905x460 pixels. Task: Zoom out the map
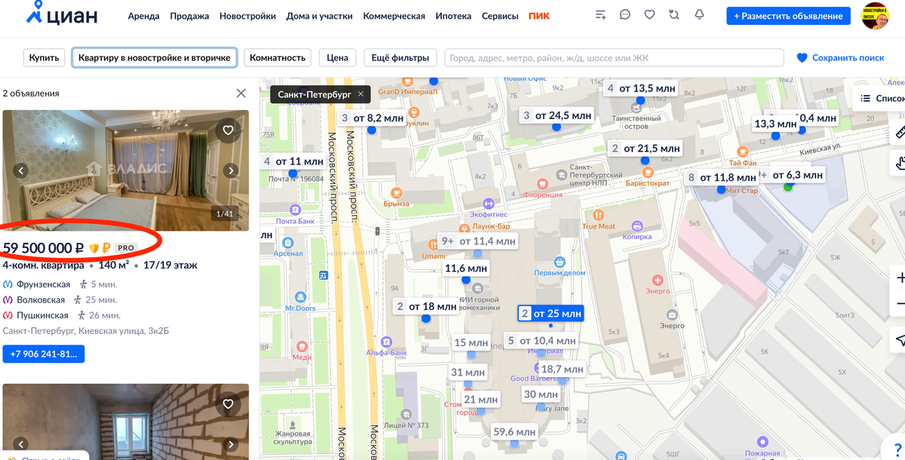(x=900, y=303)
